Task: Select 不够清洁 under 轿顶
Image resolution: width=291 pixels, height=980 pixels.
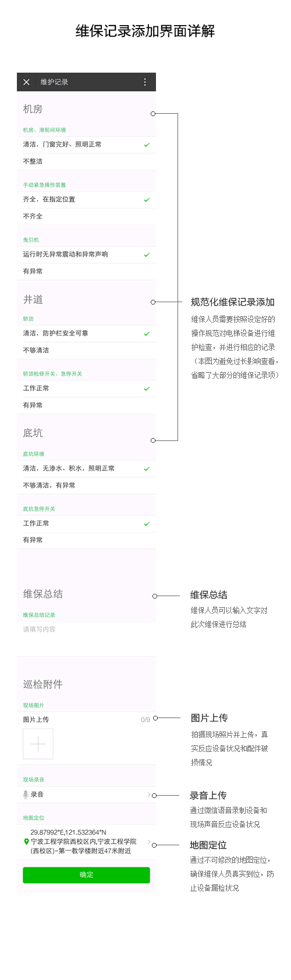Action: (86, 351)
